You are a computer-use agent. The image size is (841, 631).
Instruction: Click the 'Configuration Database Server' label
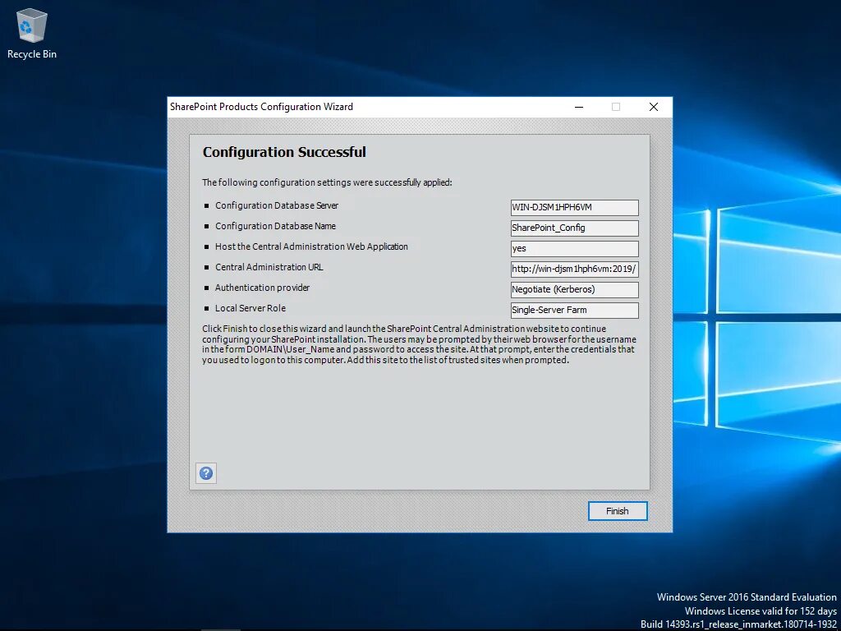pos(277,205)
